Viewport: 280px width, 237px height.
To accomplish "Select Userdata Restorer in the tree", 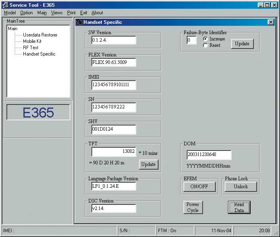I will coord(40,35).
